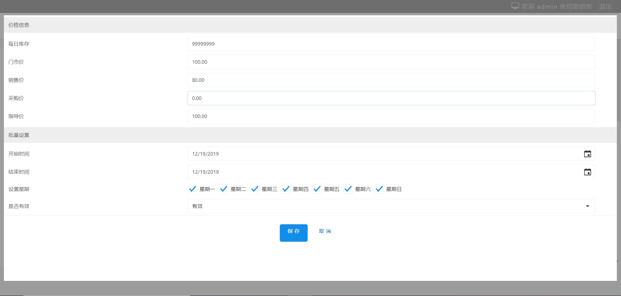Select the 销售价 input box
The width and height of the screenshot is (621, 296).
pos(391,80)
